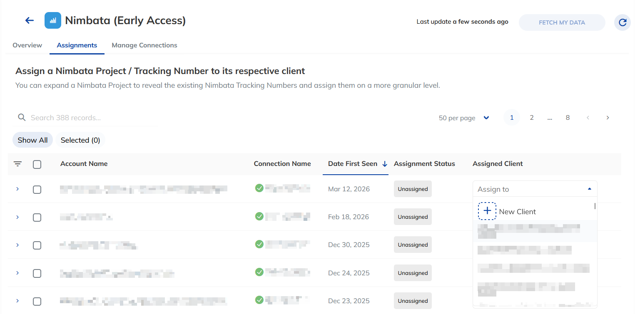
Task: Click green connection check in Feb 18, 2026 row
Action: pyautogui.click(x=259, y=216)
